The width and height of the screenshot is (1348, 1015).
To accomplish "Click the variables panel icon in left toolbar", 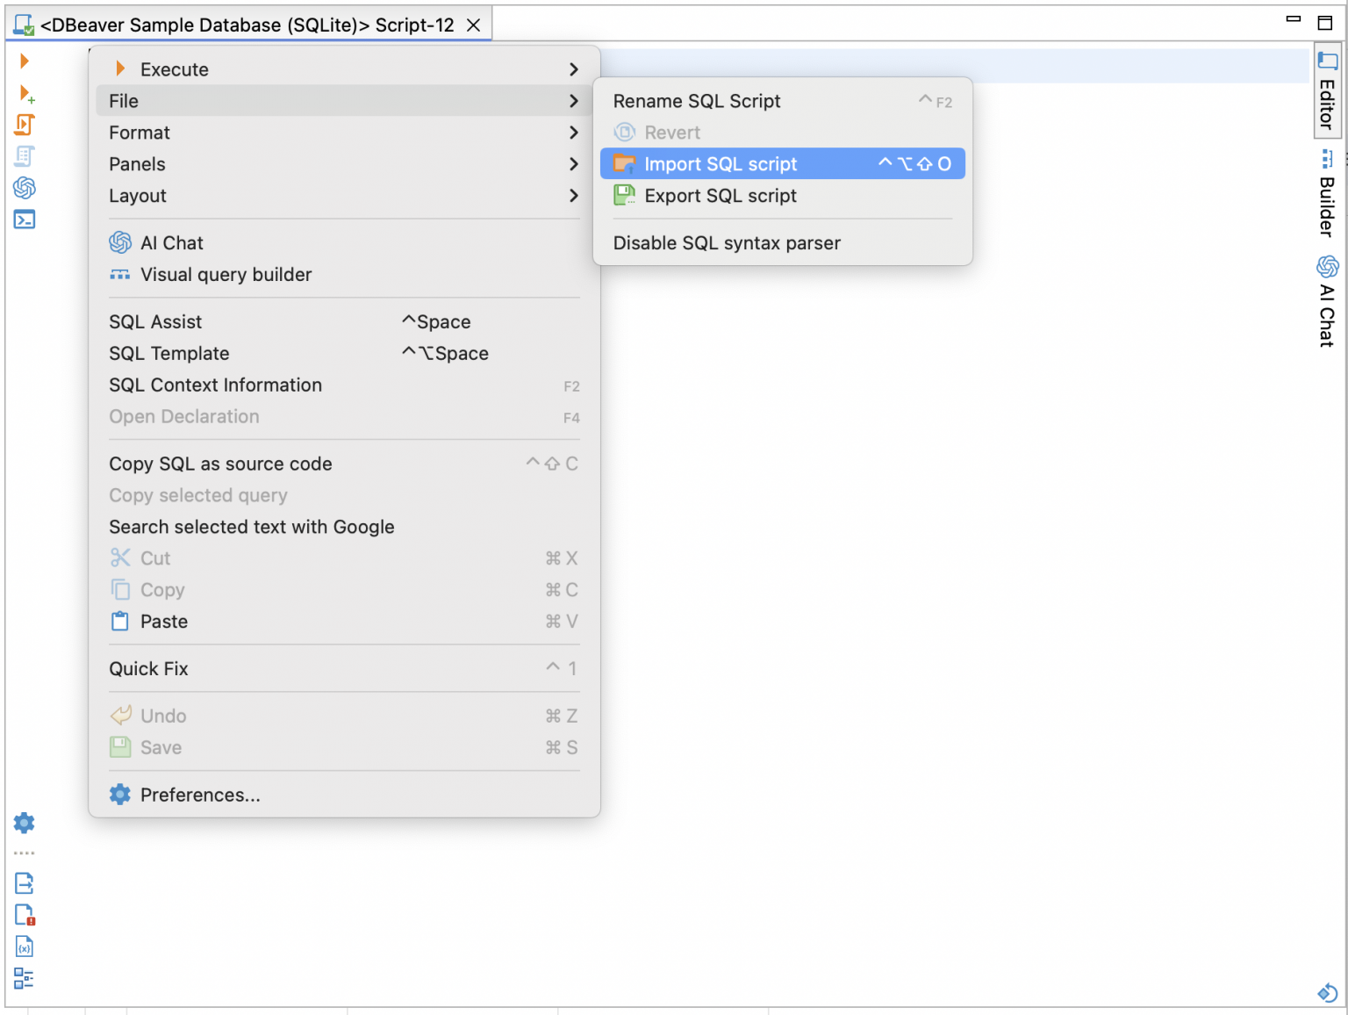I will [x=25, y=947].
